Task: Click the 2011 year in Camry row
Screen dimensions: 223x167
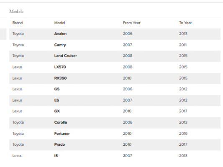Action: pos(183,45)
